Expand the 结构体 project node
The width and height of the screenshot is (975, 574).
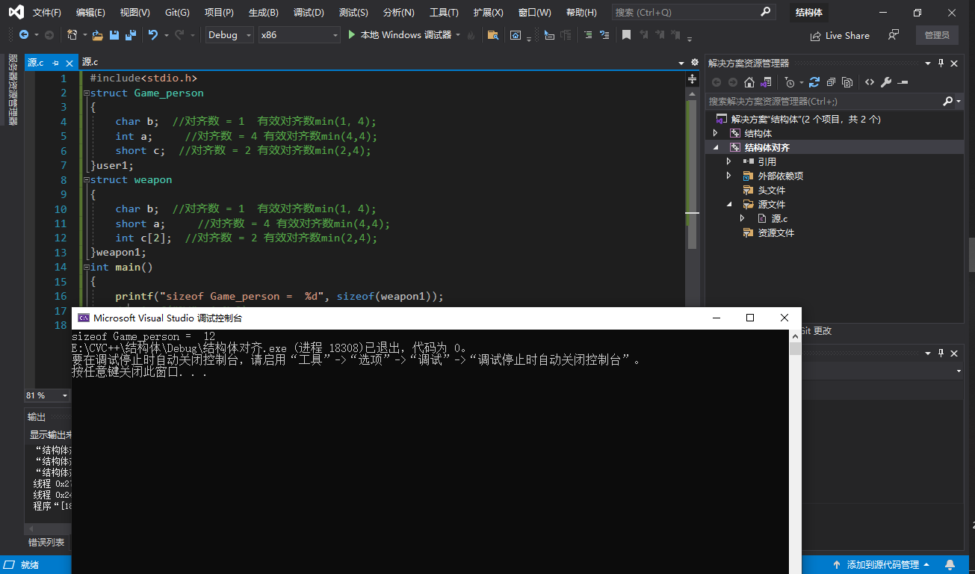[x=715, y=133]
